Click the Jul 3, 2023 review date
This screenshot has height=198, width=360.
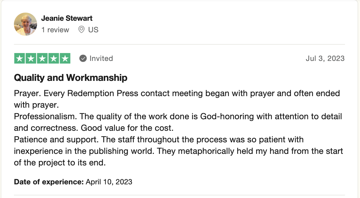coord(325,58)
